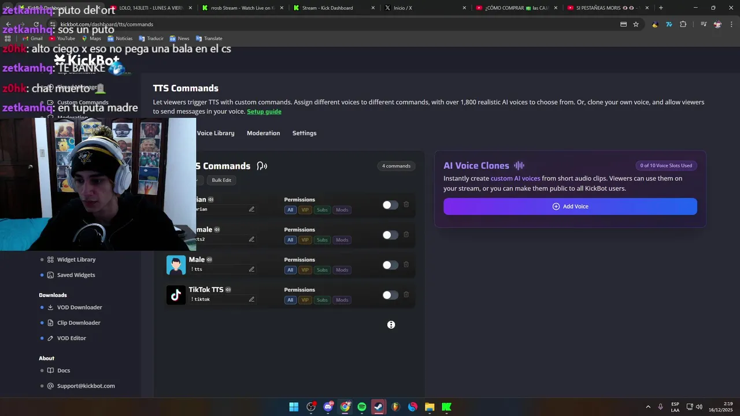Toggle VIP permission for TikTok TTS
Image resolution: width=740 pixels, height=416 pixels.
coord(305,300)
